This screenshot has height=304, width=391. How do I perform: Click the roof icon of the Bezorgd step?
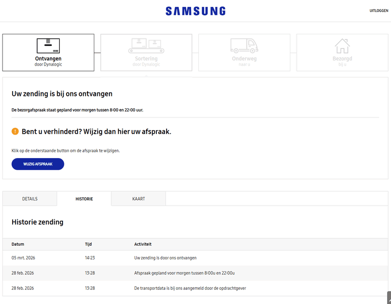coord(342,42)
